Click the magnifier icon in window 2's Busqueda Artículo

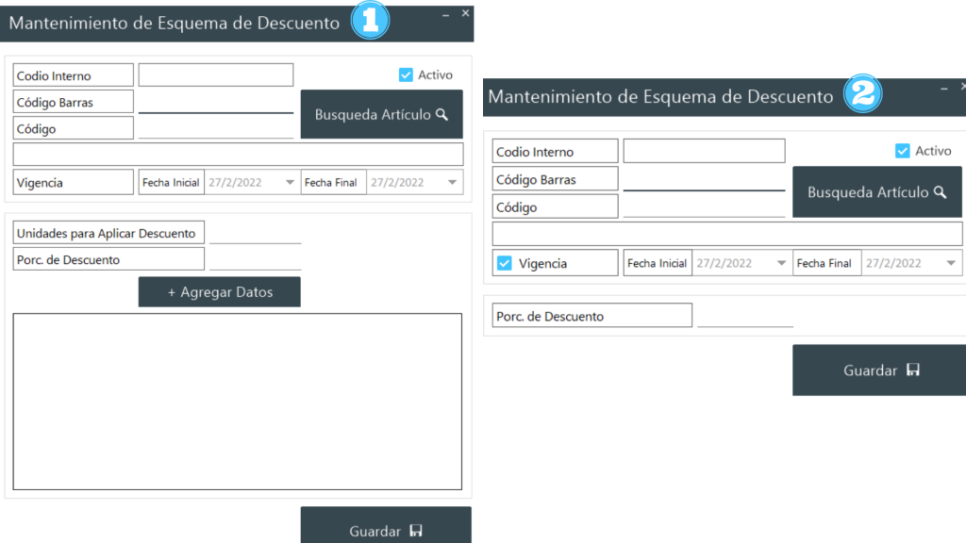pyautogui.click(x=940, y=192)
